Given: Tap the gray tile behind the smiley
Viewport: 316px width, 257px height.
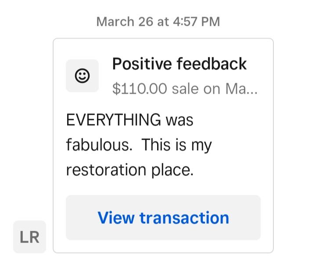Looking at the screenshot, I should coord(82,76).
